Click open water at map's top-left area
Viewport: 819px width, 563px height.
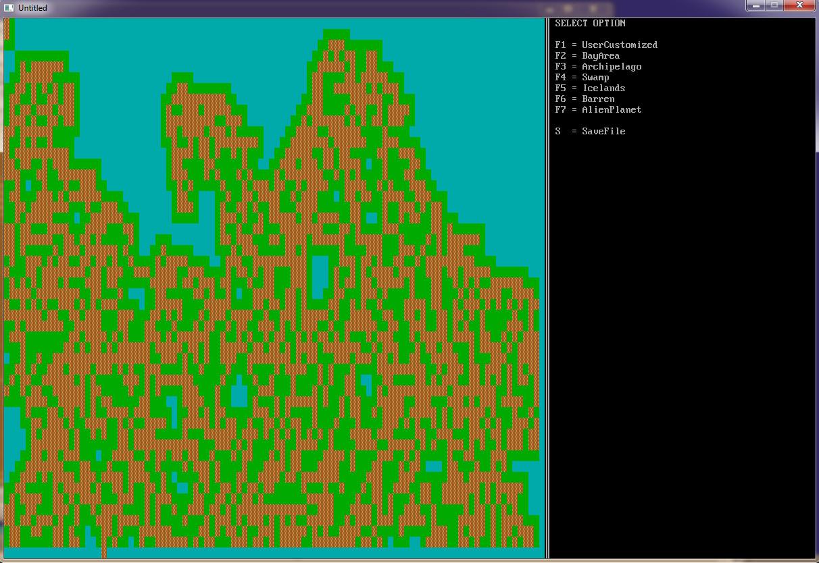pos(101,34)
